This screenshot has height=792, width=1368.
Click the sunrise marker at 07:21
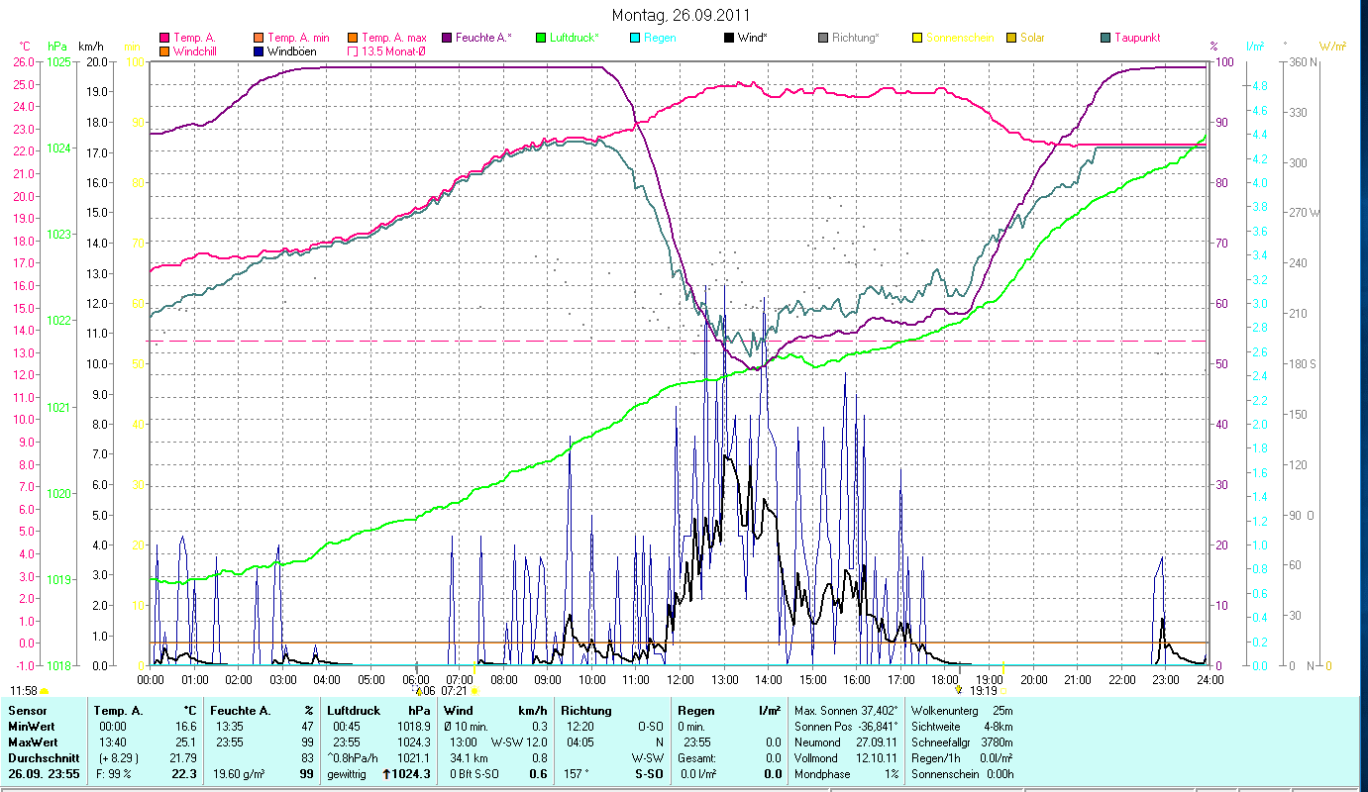474,690
